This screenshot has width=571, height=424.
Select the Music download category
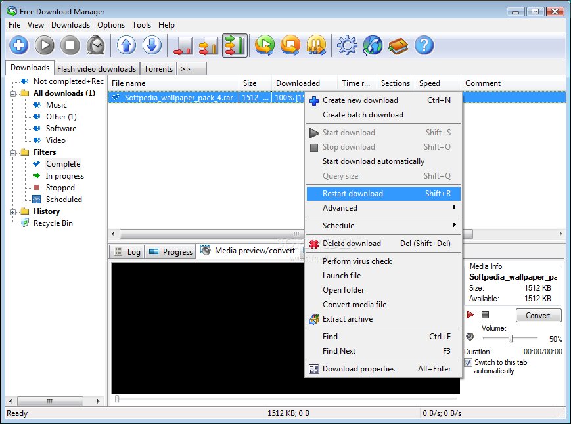pyautogui.click(x=56, y=105)
